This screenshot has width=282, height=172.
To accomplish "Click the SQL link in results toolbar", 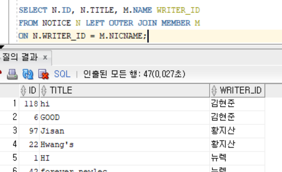I will pos(62,74).
